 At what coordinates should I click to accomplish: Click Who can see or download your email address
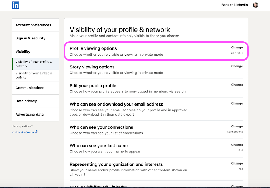coord(116,104)
